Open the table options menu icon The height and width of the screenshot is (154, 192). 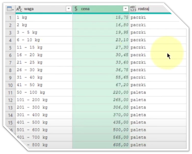(x=10, y=9)
